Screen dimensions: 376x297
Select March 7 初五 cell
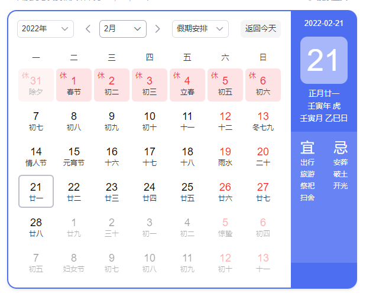(36, 262)
